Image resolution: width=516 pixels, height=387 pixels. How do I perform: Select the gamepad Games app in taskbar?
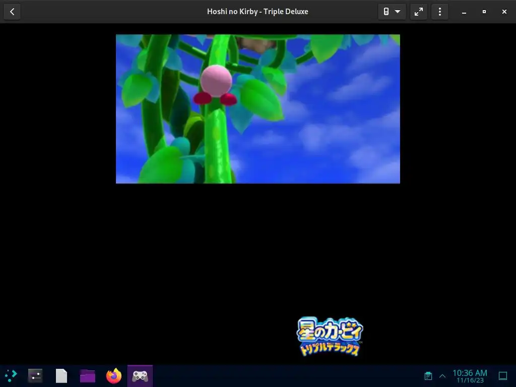point(140,375)
